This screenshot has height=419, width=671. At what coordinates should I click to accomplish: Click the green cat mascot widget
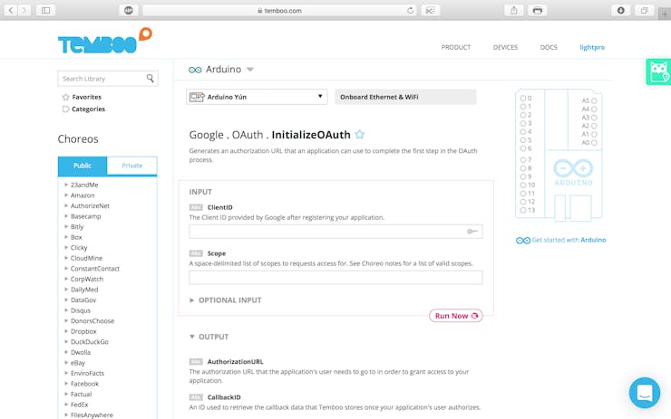[658, 71]
